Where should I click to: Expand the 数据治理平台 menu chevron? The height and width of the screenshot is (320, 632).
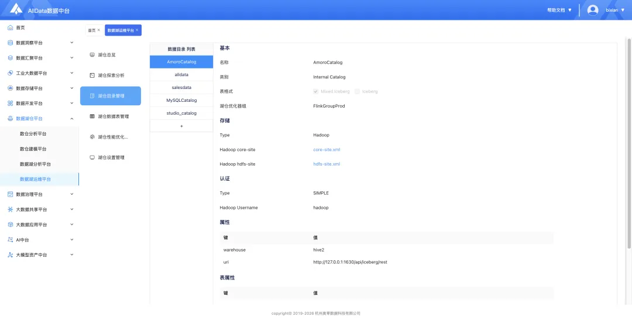72,194
